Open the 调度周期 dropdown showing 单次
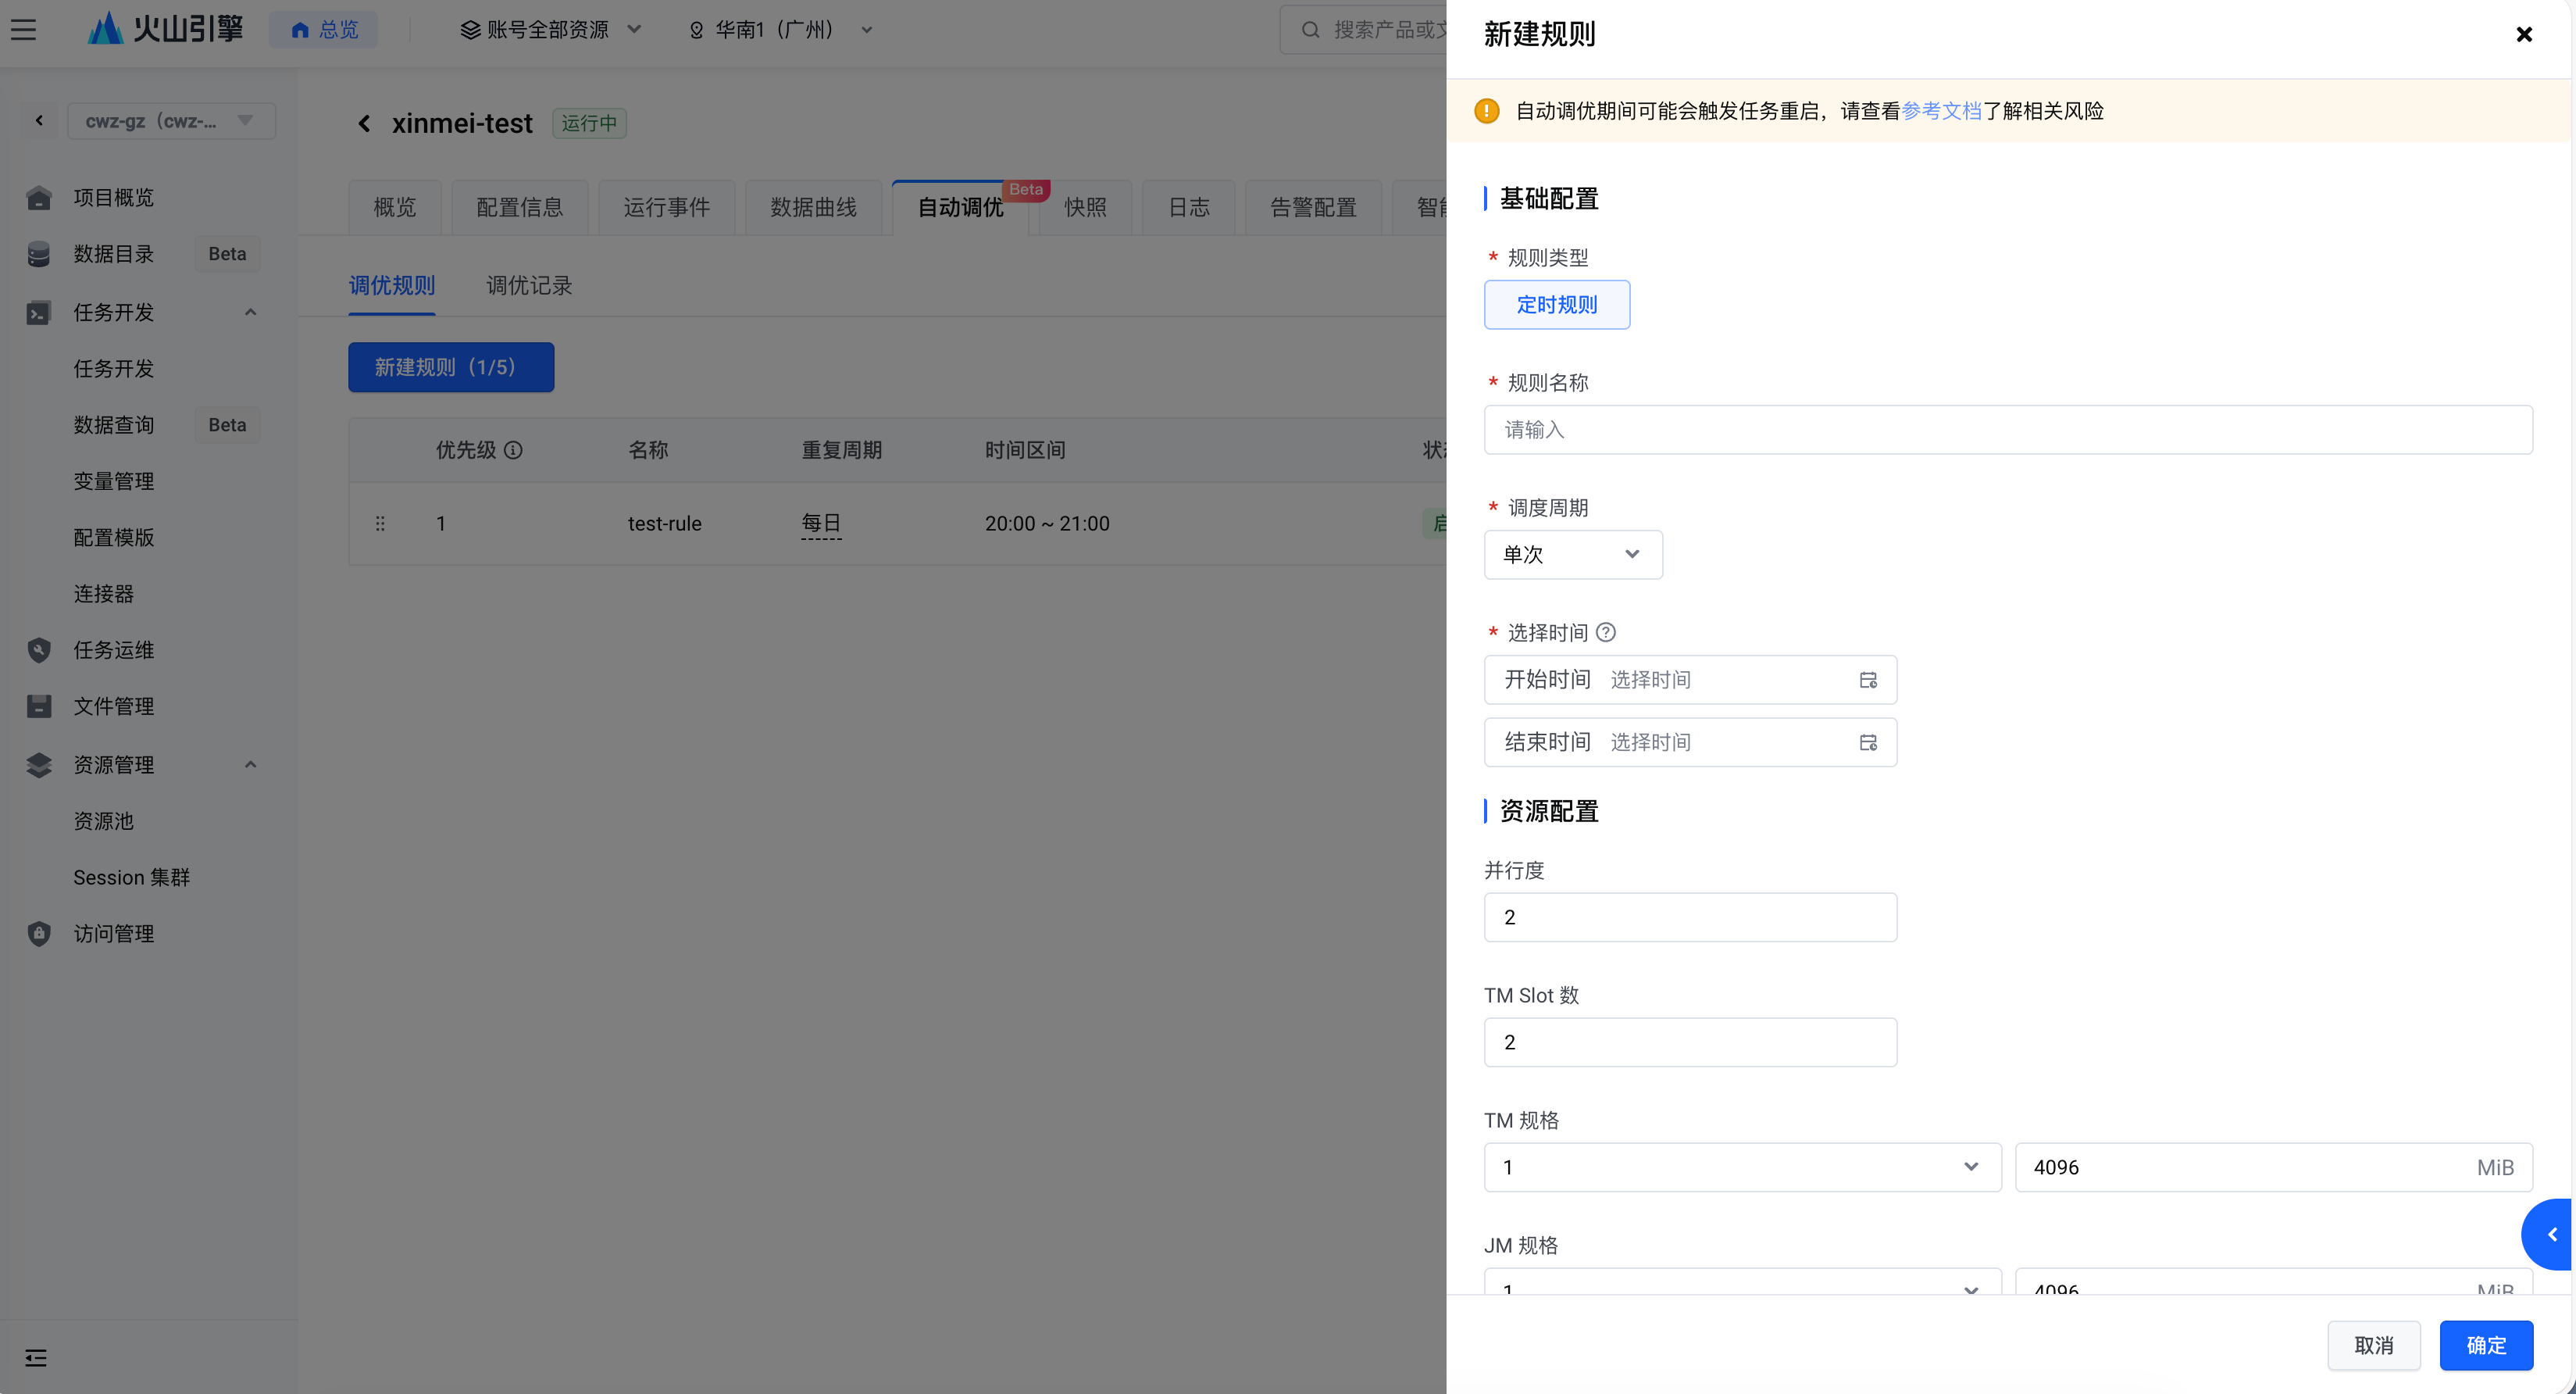Viewport: 2576px width, 1394px height. point(1572,555)
